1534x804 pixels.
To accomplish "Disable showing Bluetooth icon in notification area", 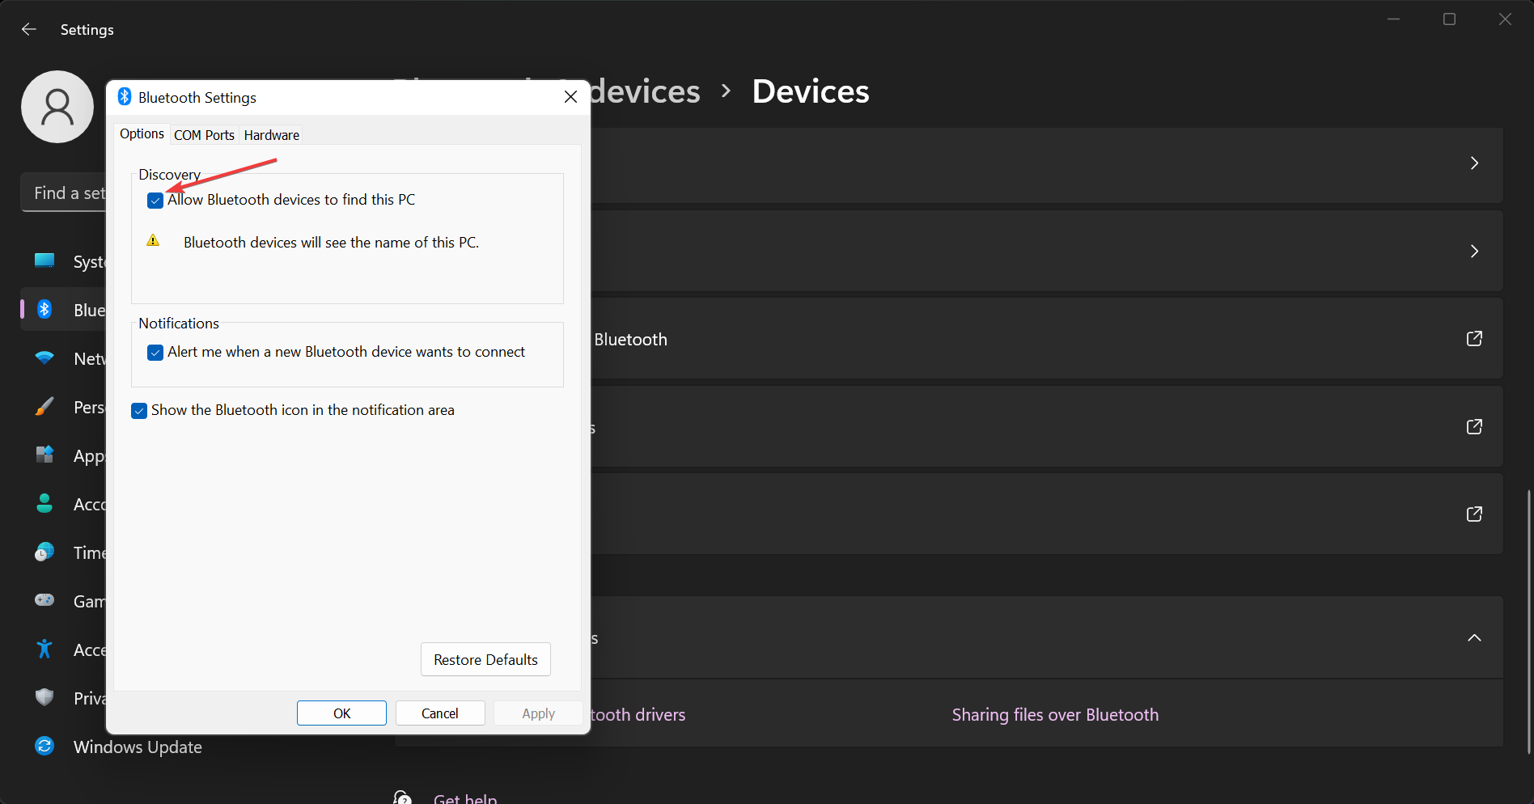I will pos(138,411).
